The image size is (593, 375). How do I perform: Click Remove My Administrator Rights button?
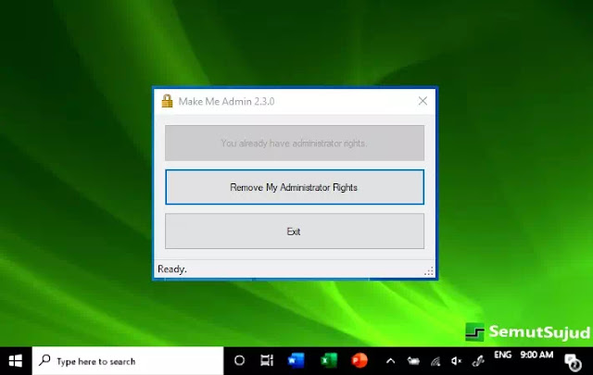295,187
